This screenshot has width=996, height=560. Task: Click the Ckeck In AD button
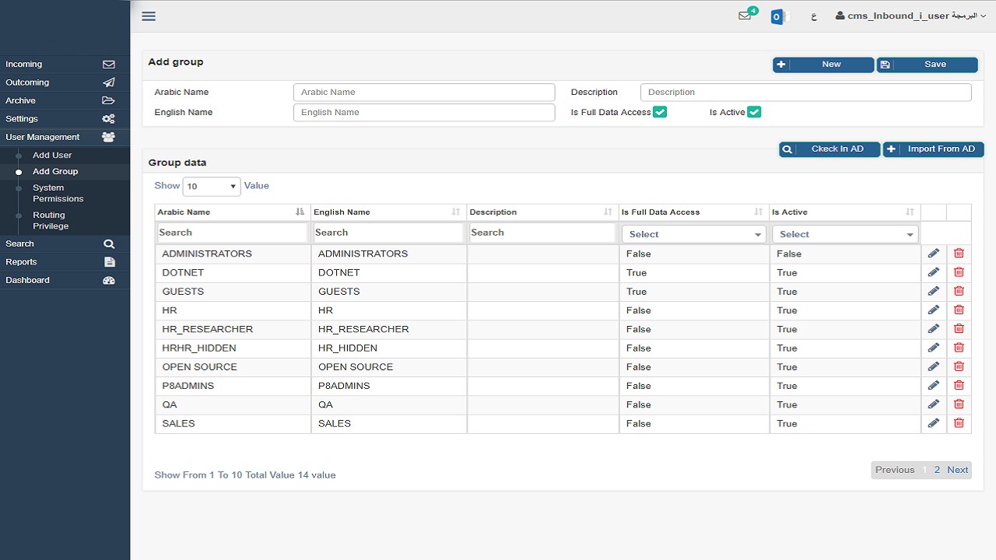pos(829,149)
